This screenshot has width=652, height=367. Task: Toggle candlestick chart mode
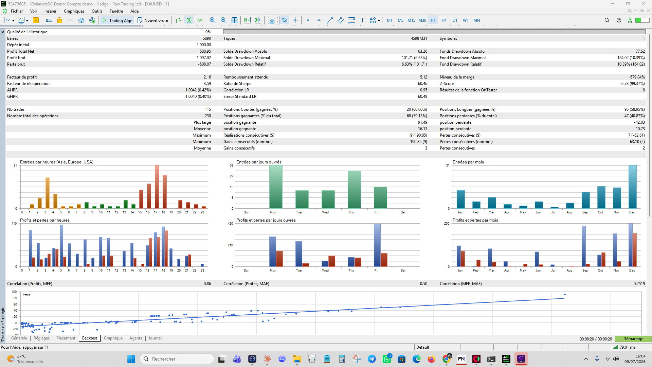click(x=189, y=20)
